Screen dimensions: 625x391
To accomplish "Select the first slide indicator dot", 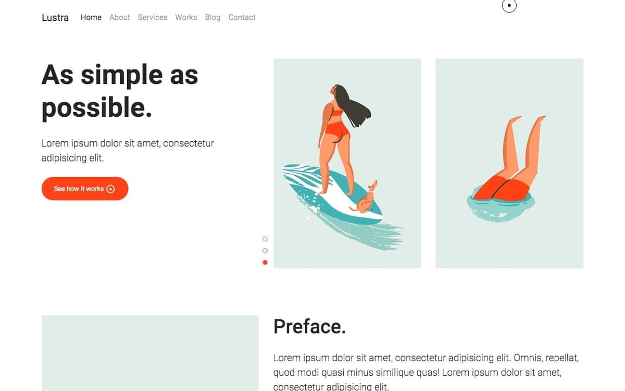I will pos(265,239).
